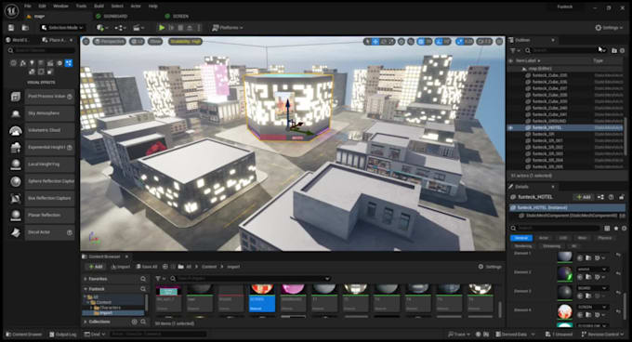Lock the Details panel icon
The width and height of the screenshot is (632, 342).
(622, 197)
